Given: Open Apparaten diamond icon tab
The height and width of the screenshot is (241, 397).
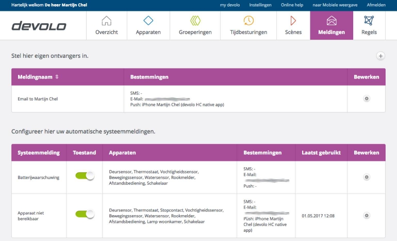Looking at the screenshot, I should pos(148,26).
